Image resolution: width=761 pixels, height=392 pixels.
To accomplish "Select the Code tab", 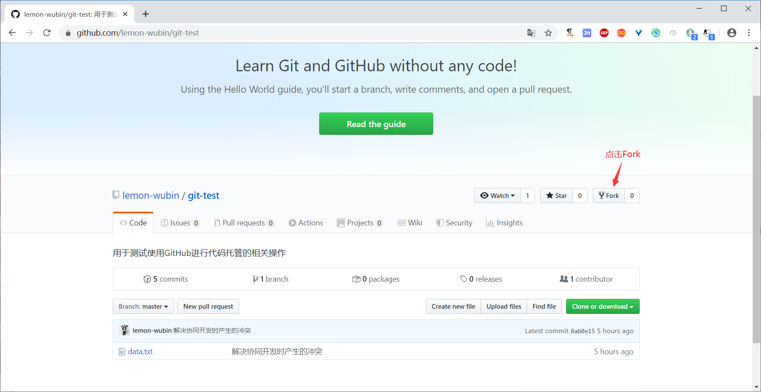I will (x=133, y=223).
